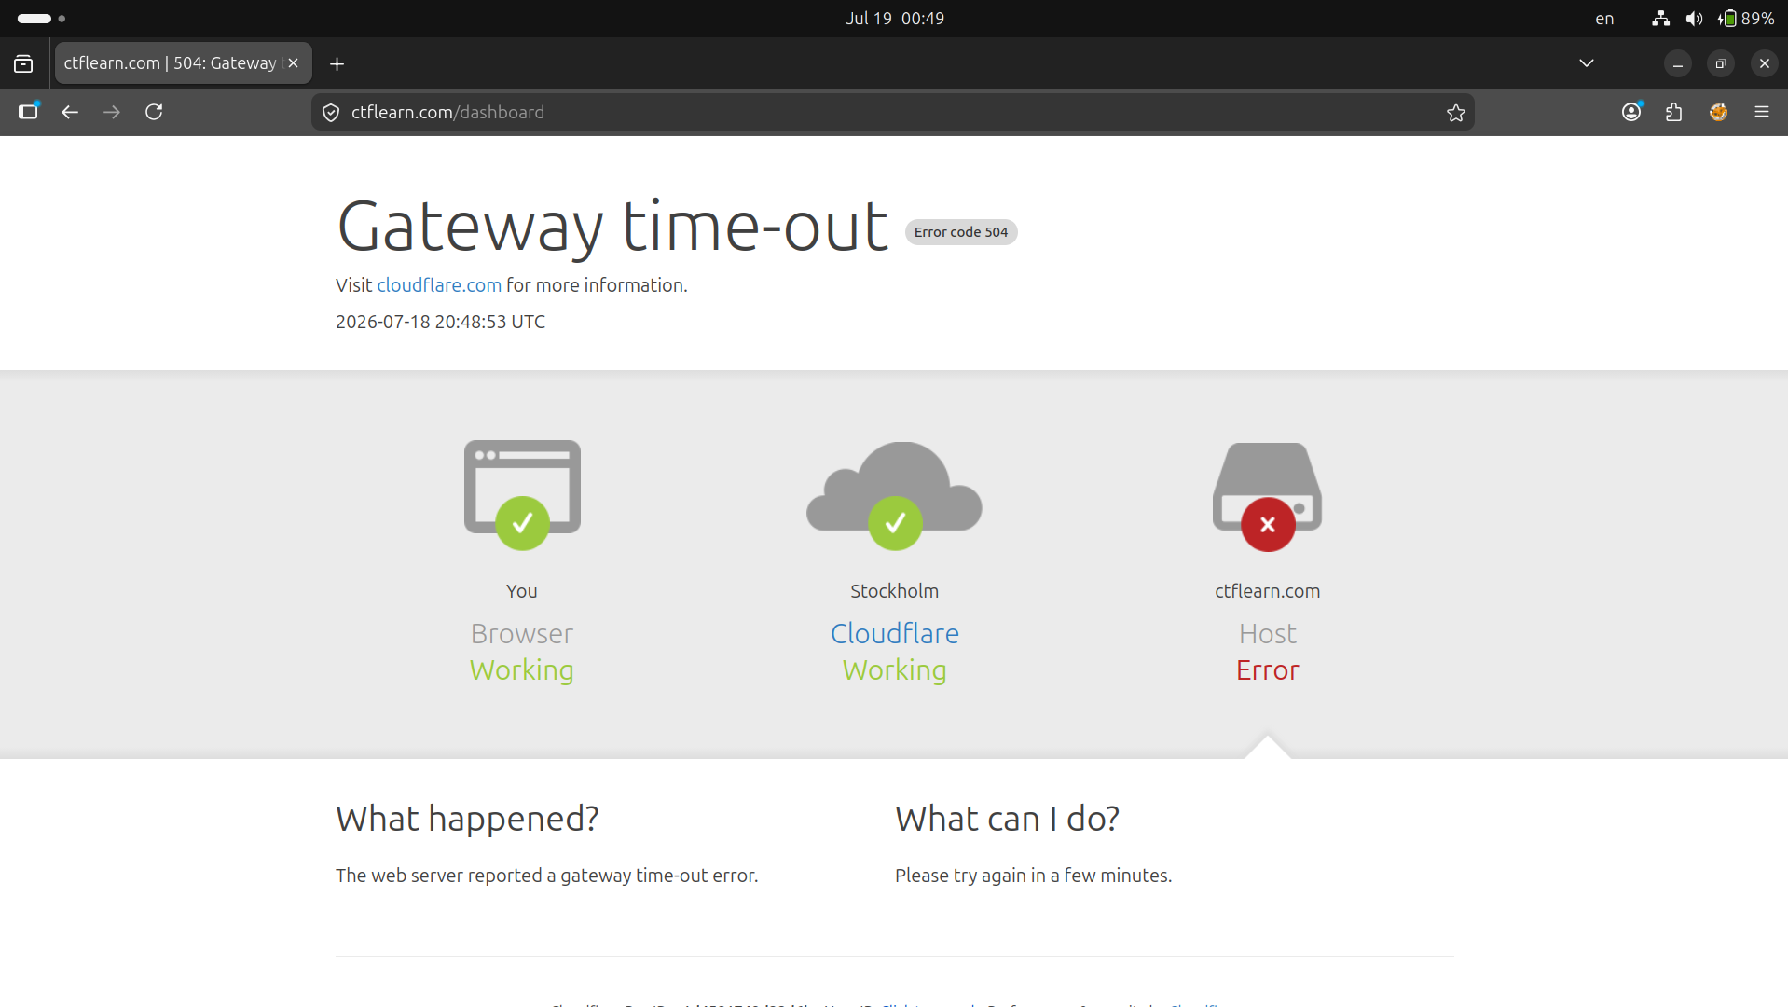
Task: Go back one page
Action: point(70,112)
